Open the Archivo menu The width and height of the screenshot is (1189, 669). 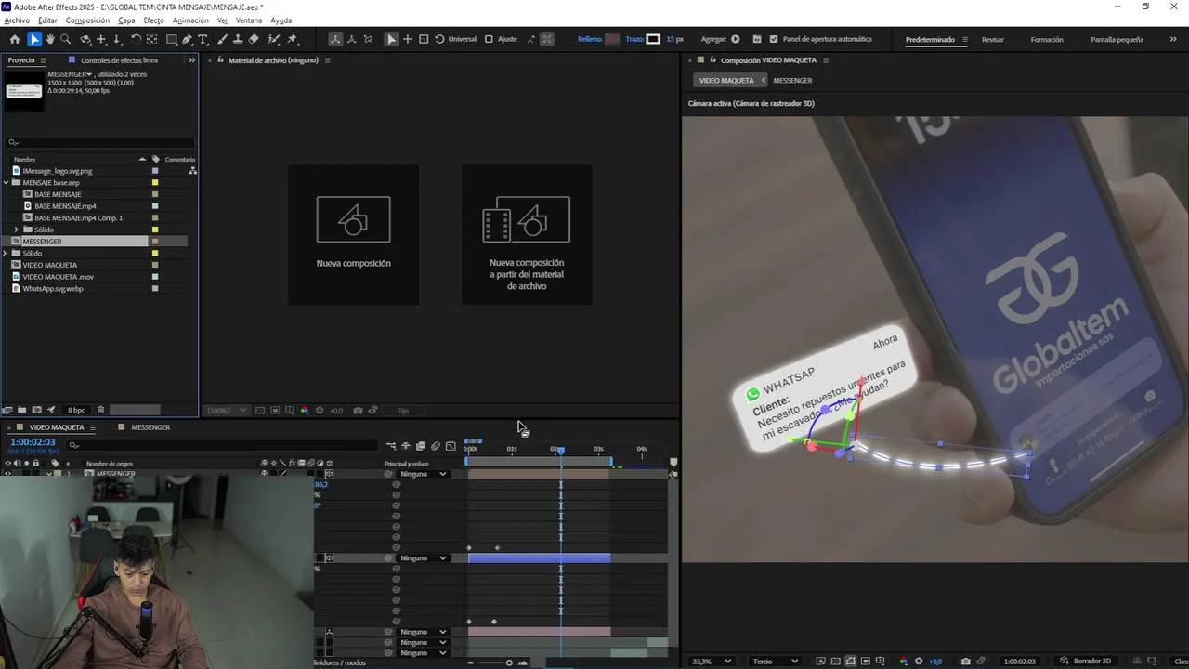17,20
